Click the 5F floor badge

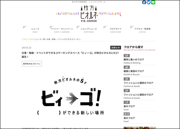[127, 56]
